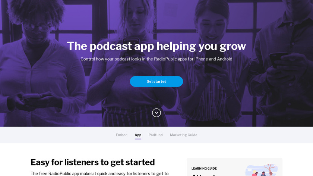Open the Embed tab
The image size is (313, 176).
pyautogui.click(x=121, y=135)
